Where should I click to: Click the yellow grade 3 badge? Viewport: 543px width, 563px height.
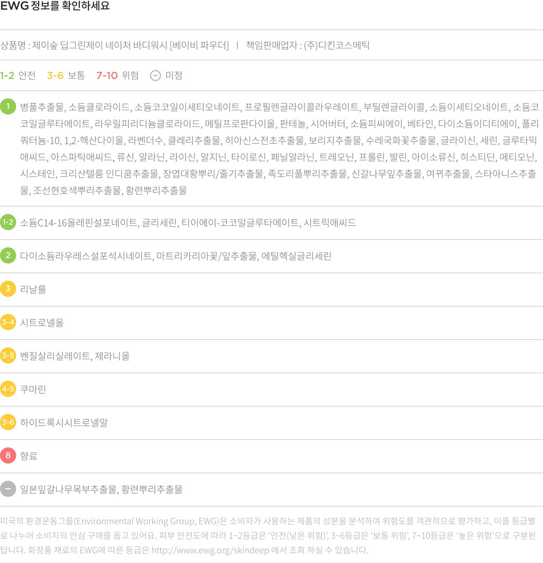tap(8, 289)
